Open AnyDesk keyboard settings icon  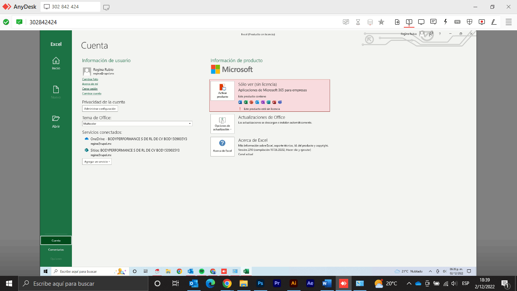pyautogui.click(x=458, y=22)
